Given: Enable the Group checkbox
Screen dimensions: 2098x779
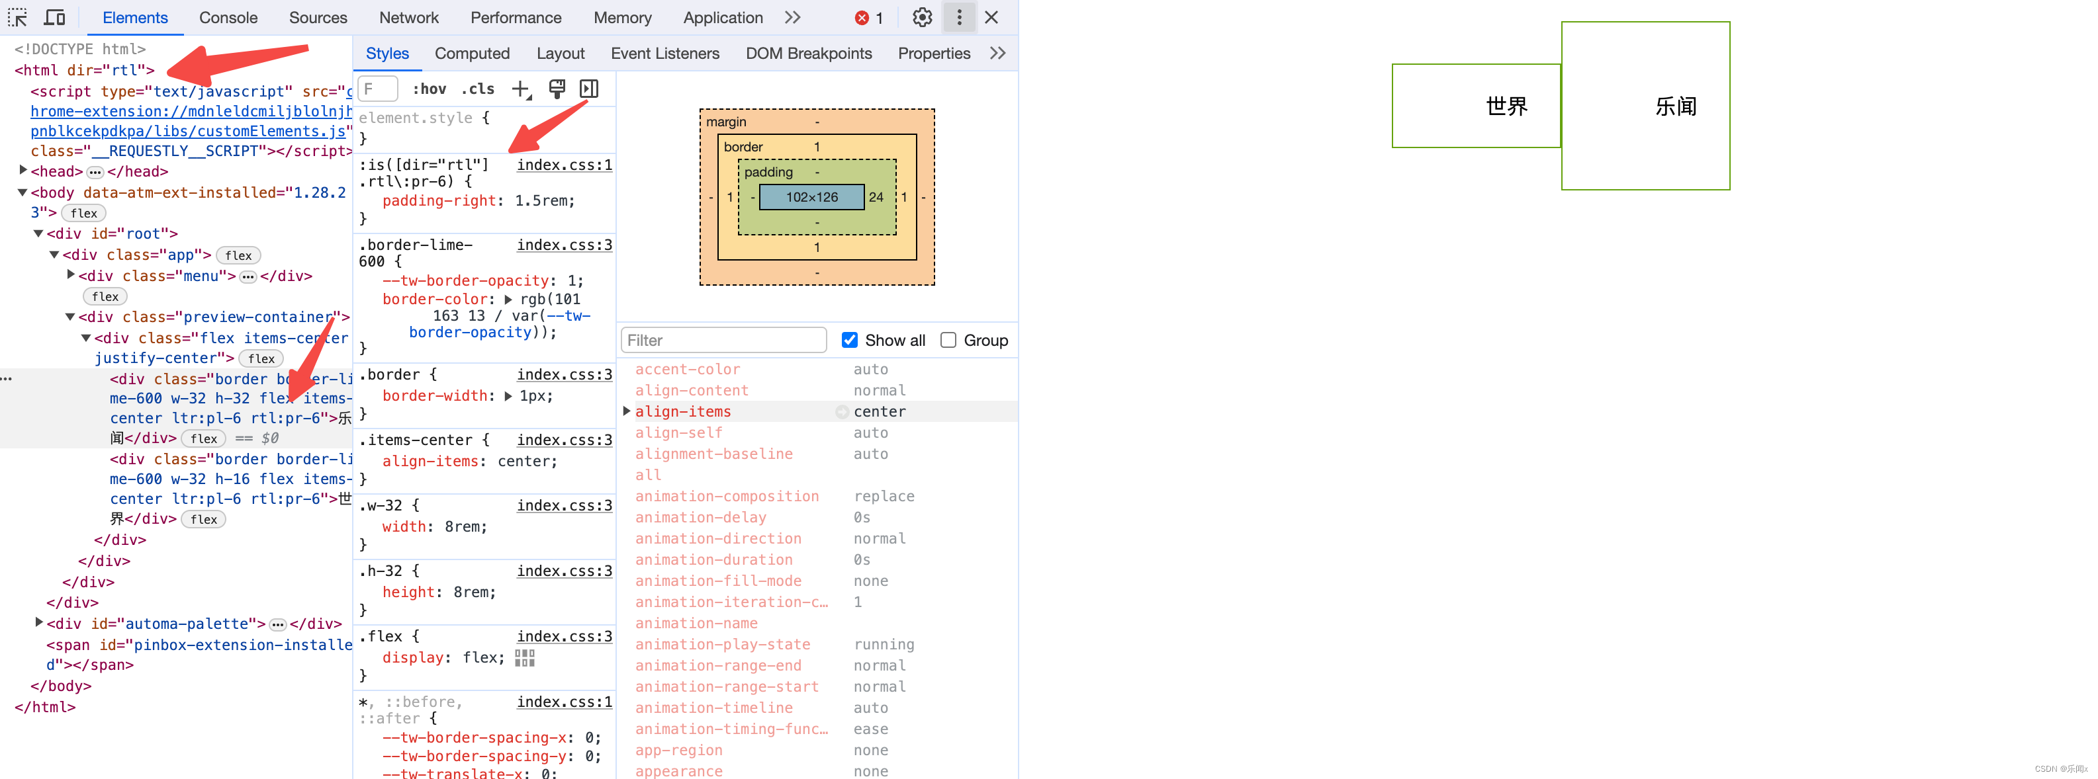Looking at the screenshot, I should click(948, 339).
